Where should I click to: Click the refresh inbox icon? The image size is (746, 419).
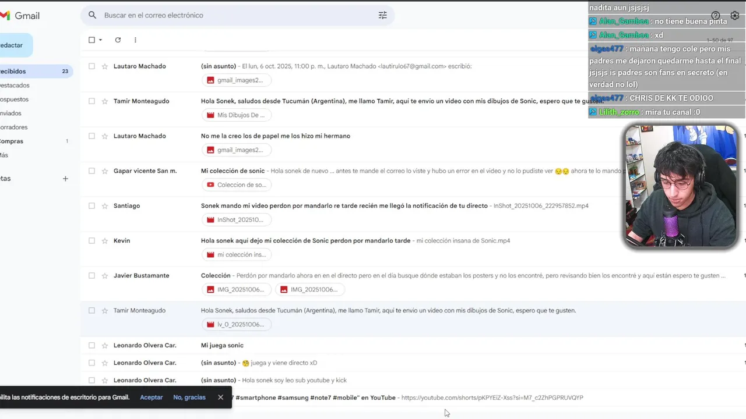tap(118, 40)
